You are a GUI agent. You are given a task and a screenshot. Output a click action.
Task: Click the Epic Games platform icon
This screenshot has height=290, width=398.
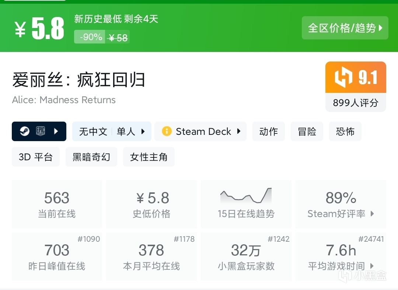pyautogui.click(x=41, y=131)
